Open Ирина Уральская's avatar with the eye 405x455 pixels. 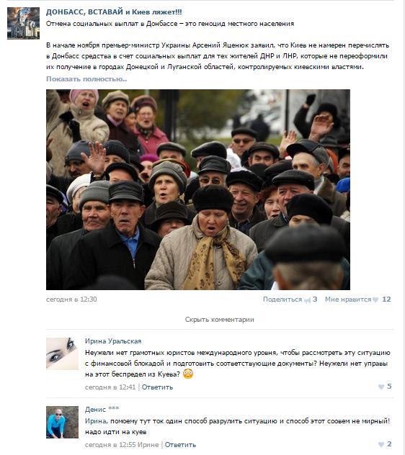(62, 353)
